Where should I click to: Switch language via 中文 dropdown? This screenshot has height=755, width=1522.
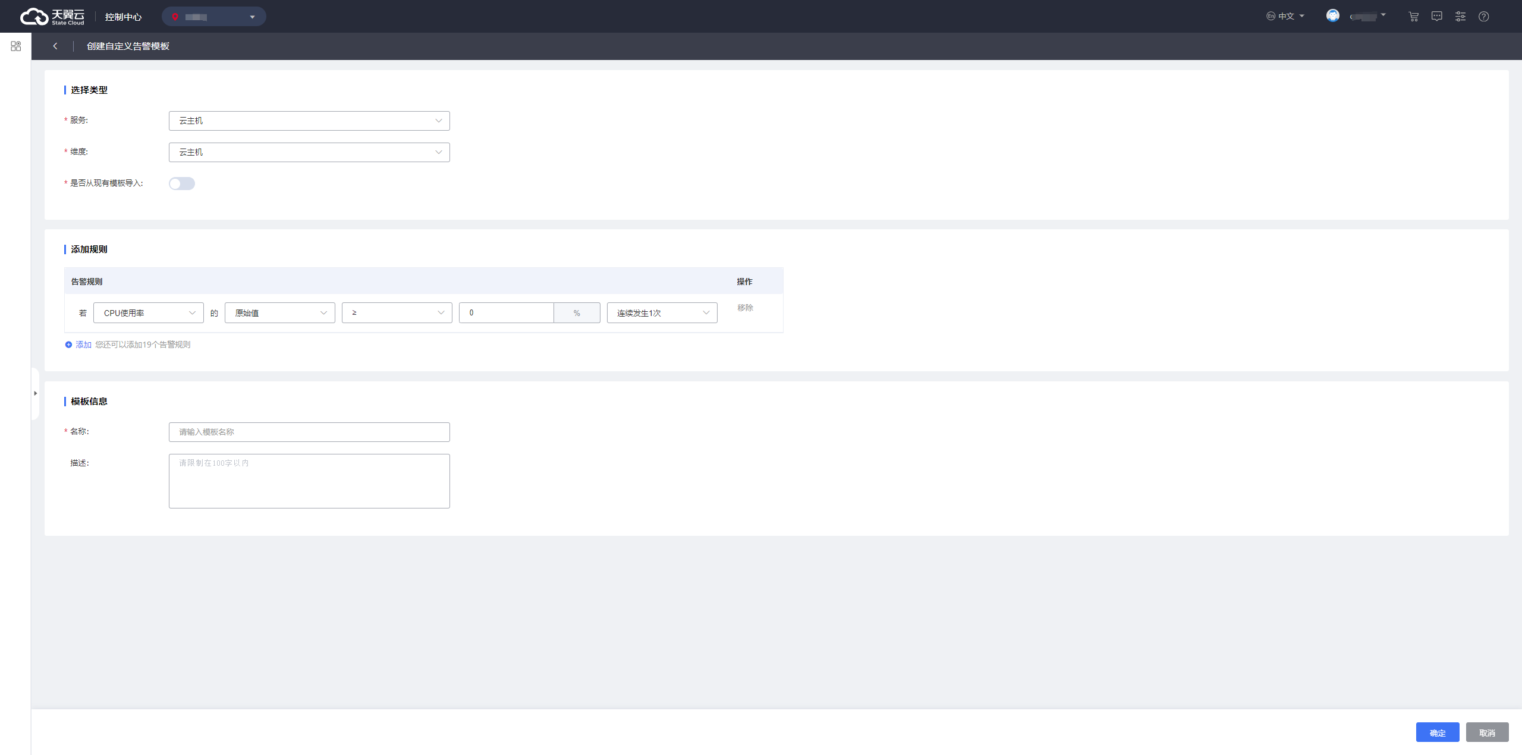click(x=1285, y=16)
